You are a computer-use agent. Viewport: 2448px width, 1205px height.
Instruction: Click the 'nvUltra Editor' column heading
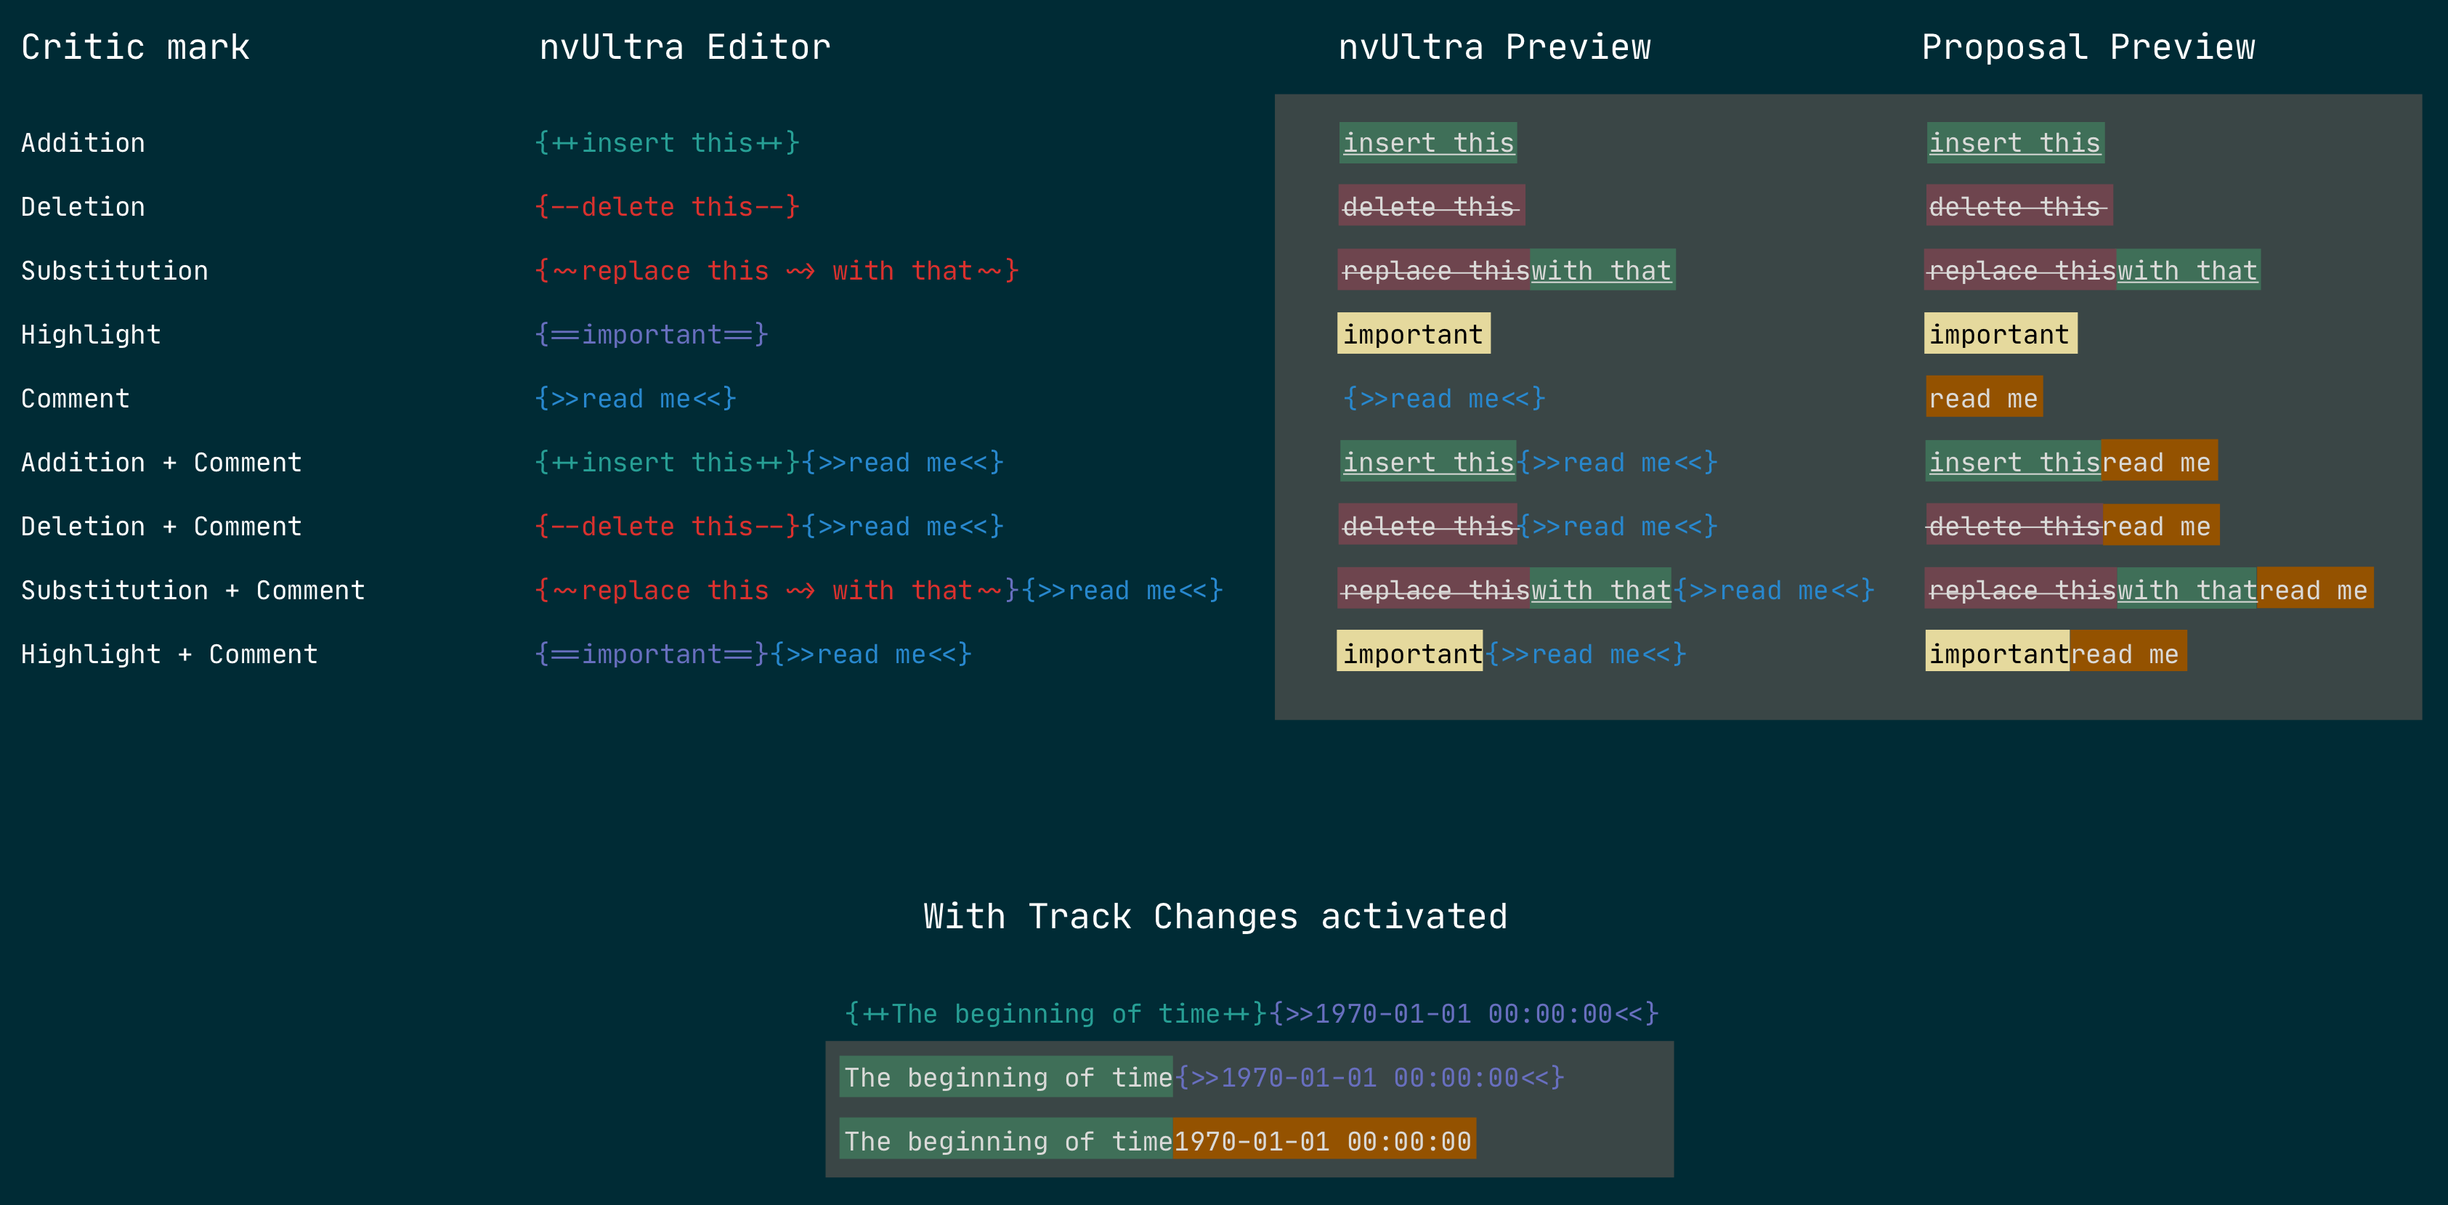point(684,46)
